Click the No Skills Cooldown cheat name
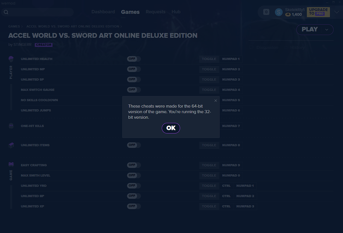The height and width of the screenshot is (233, 343). (x=39, y=100)
